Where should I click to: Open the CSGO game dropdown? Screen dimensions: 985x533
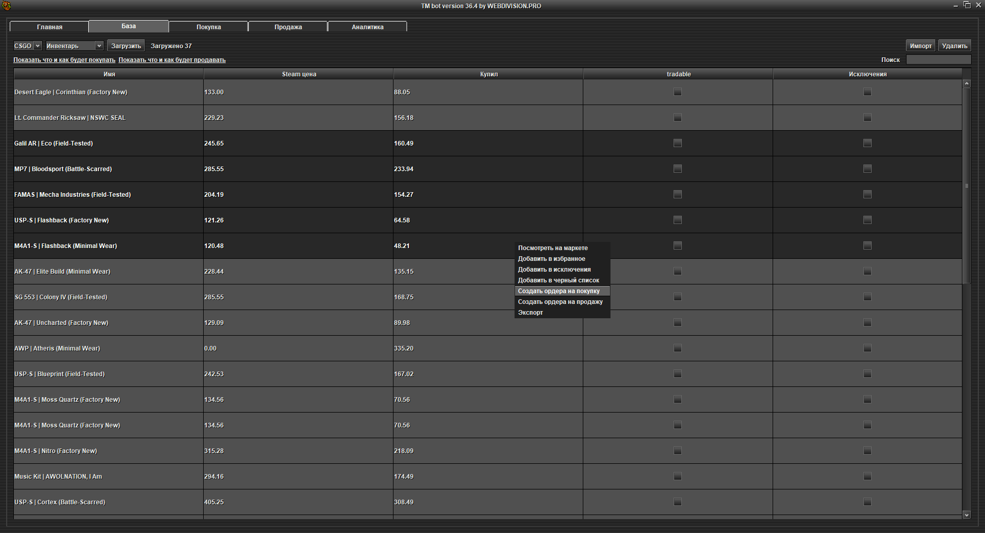pyautogui.click(x=27, y=46)
